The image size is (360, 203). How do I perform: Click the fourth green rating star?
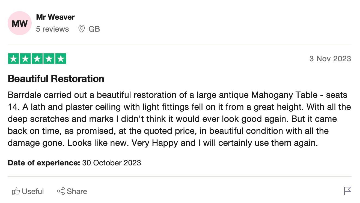pos(49,59)
